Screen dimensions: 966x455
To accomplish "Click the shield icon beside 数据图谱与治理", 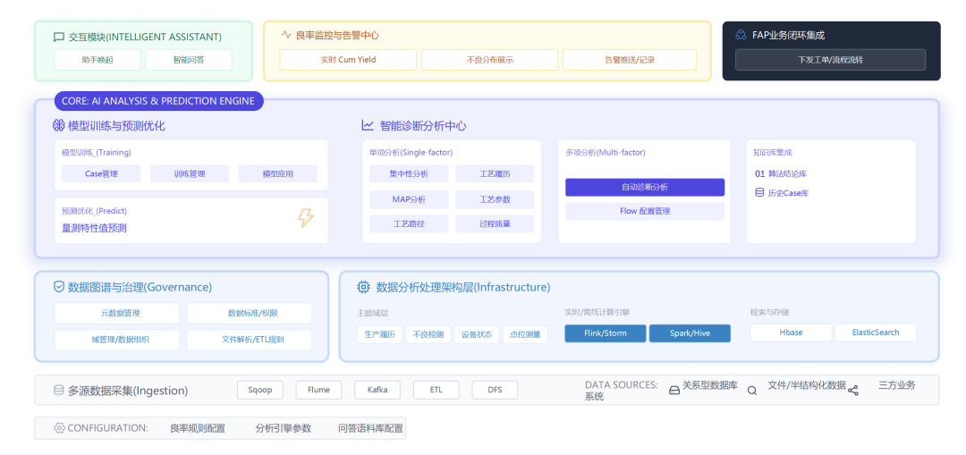I will coord(59,287).
